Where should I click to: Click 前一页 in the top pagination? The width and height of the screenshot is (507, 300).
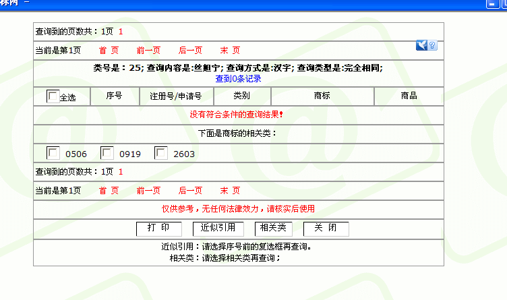[x=148, y=51]
